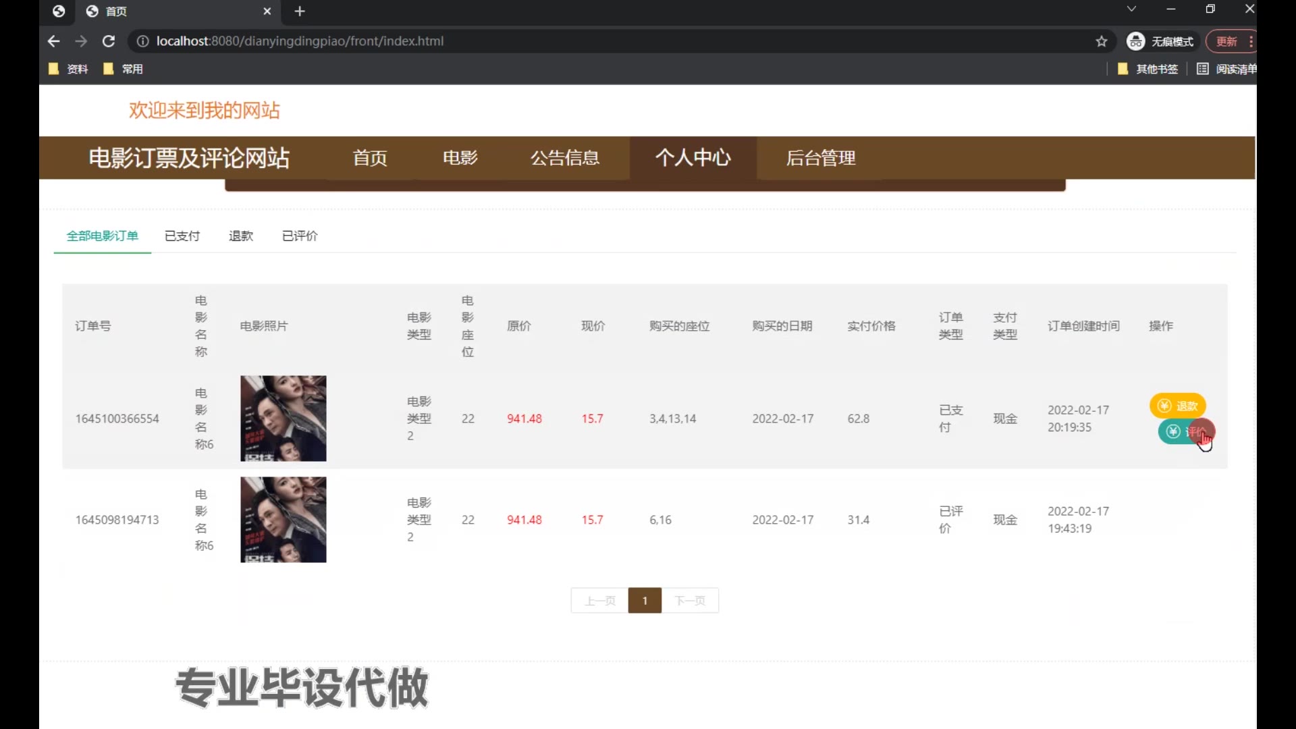Click the yellow 退款 refund button
The width and height of the screenshot is (1296, 729).
[x=1178, y=406]
